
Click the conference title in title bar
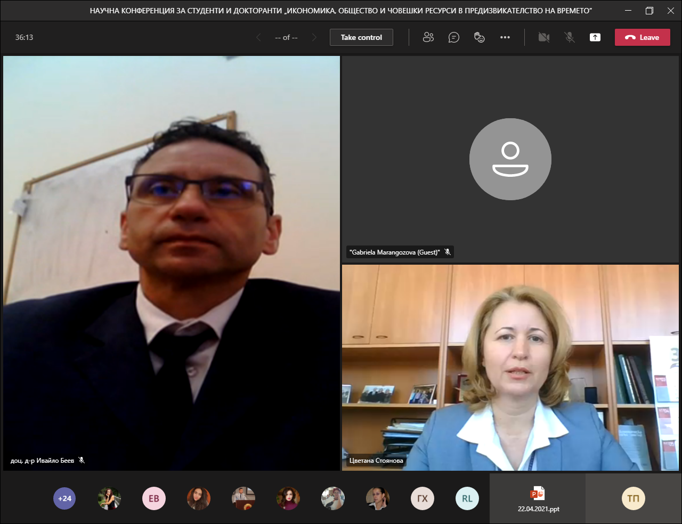[x=341, y=11]
